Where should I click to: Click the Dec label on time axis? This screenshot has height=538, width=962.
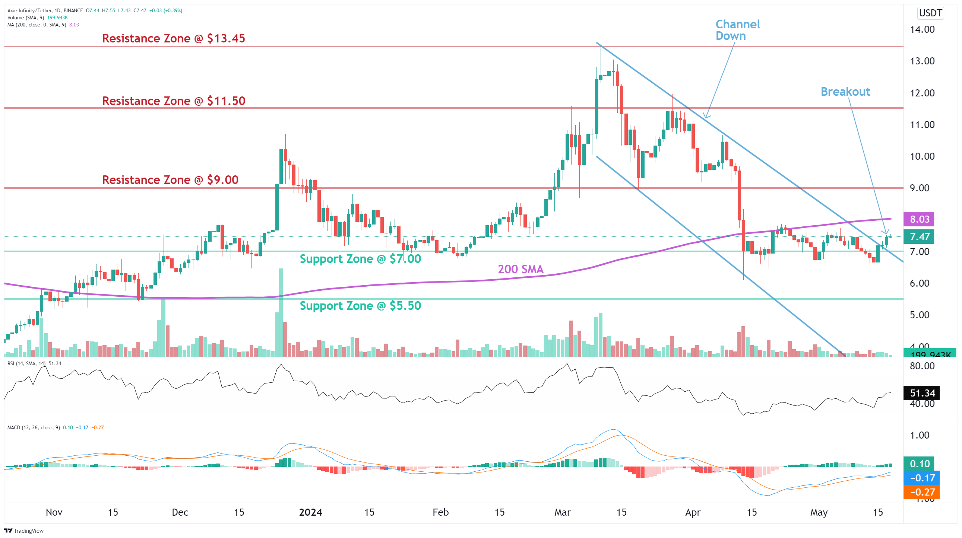(180, 512)
